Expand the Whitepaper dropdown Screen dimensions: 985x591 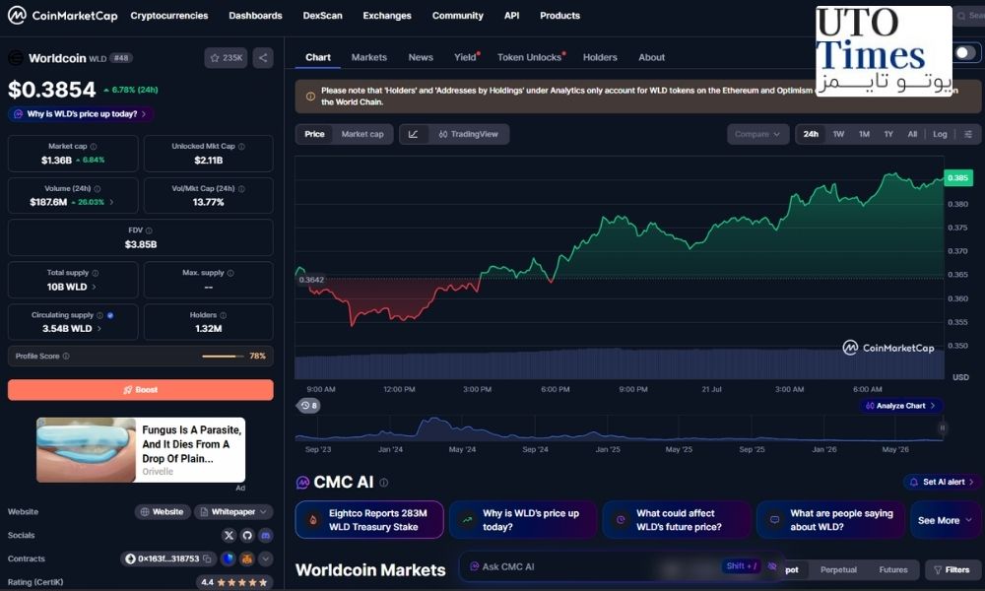(233, 512)
